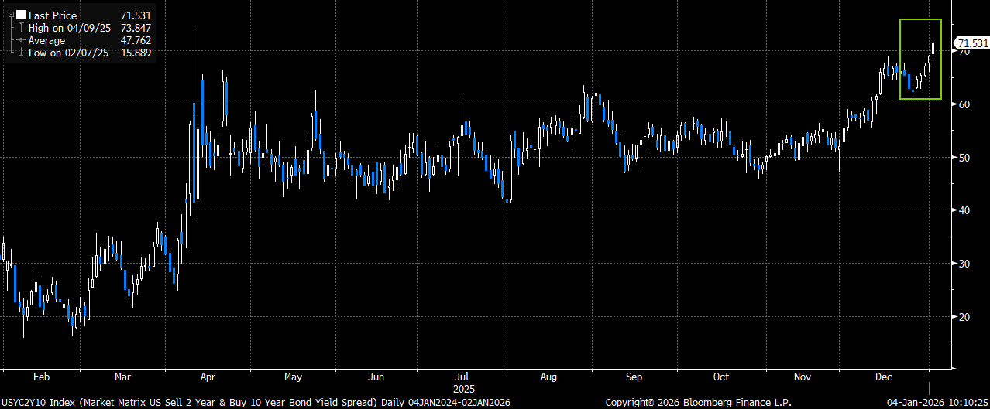Click the 20 value on price axis
Viewport: 990px width, 409px height.
tap(965, 317)
